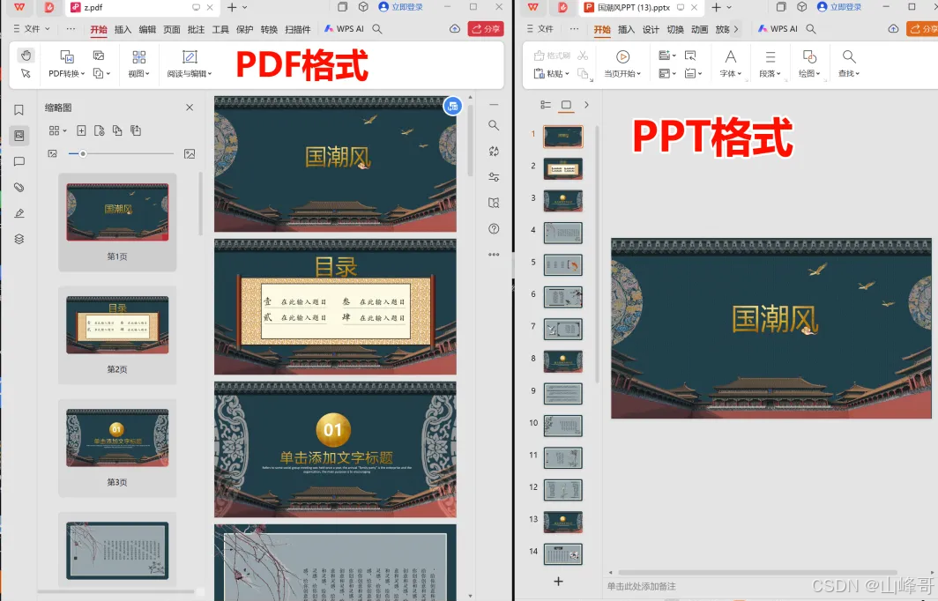The height and width of the screenshot is (601, 938).
Task: Switch to outline view in PPT slide panel
Action: (x=546, y=105)
